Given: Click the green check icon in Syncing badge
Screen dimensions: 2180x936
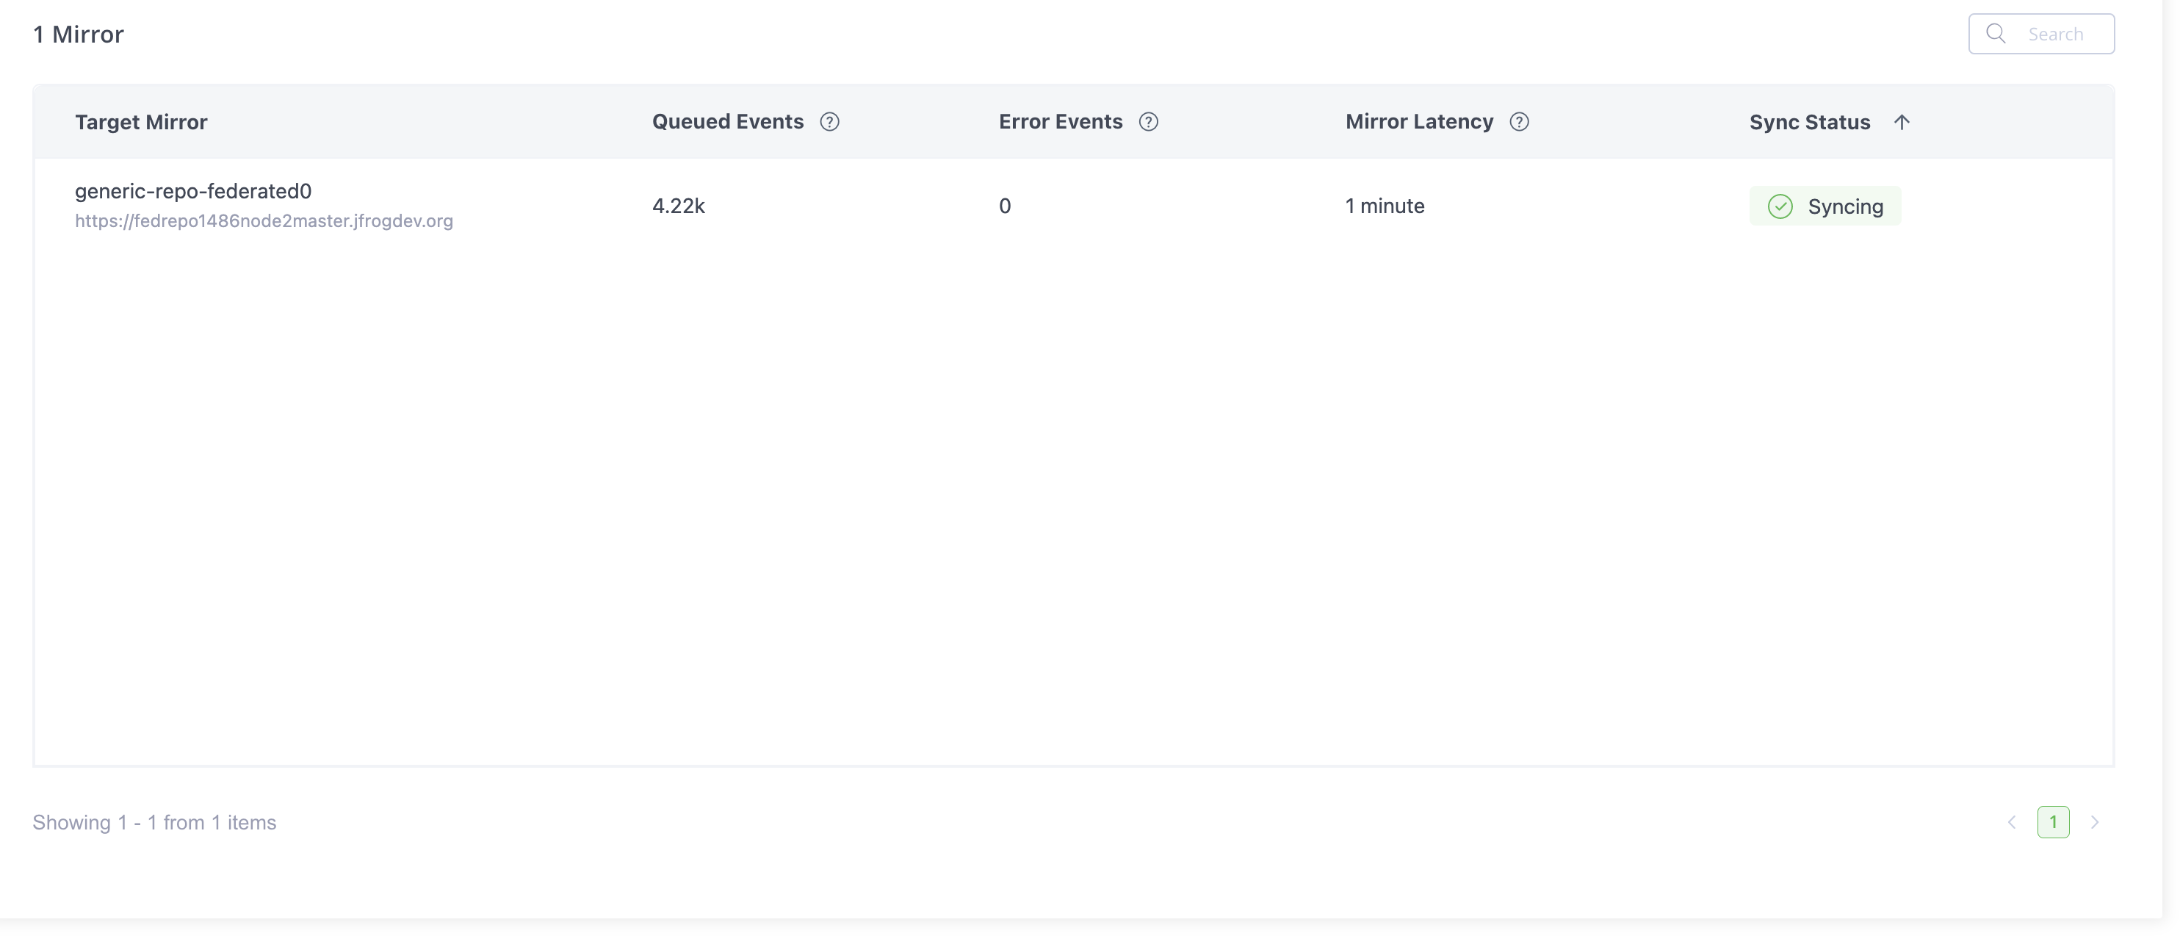Looking at the screenshot, I should tap(1780, 206).
